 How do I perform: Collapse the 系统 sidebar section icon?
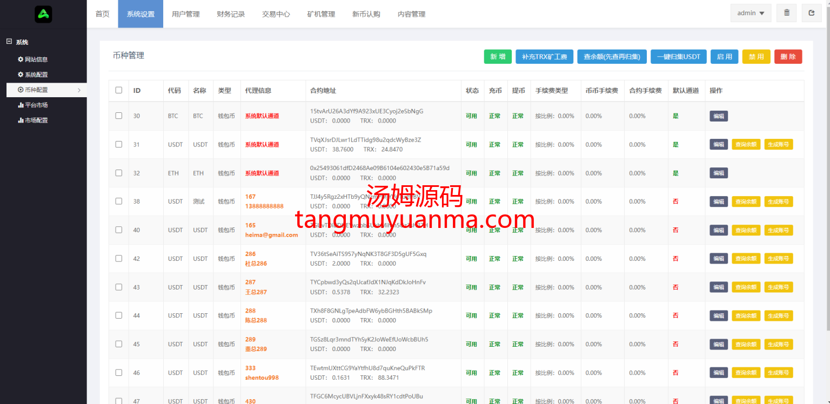[9, 42]
